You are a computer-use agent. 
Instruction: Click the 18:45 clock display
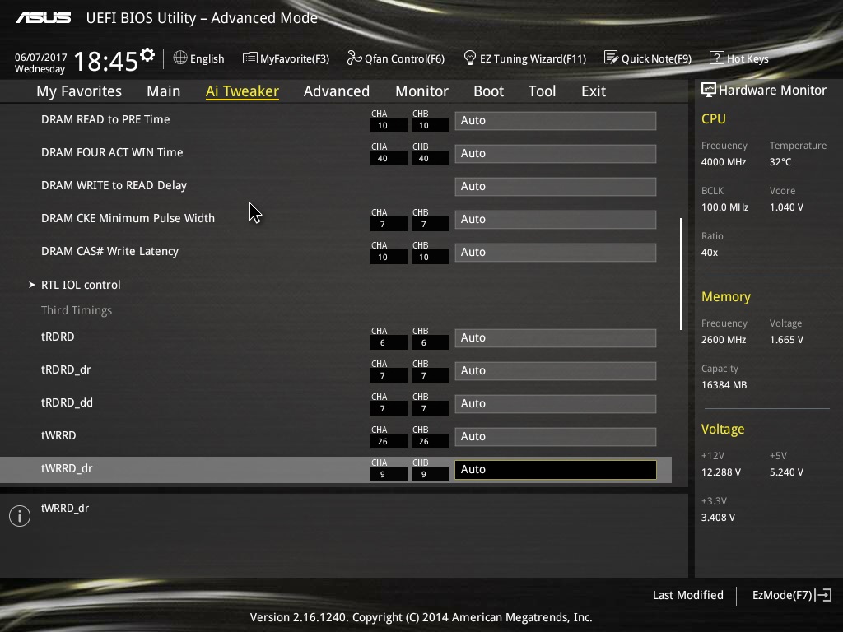[x=106, y=61]
